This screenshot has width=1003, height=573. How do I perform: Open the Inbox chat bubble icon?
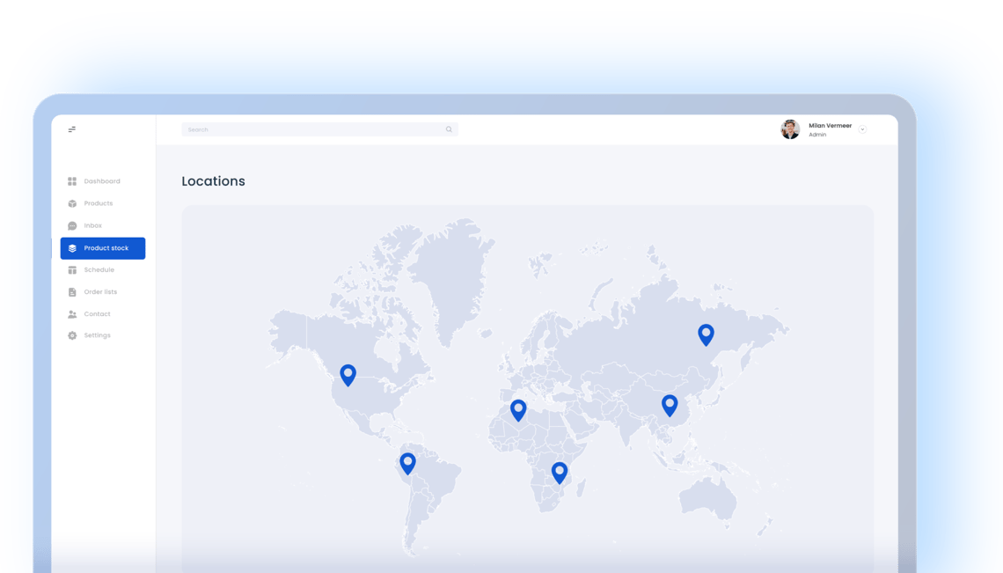point(72,225)
